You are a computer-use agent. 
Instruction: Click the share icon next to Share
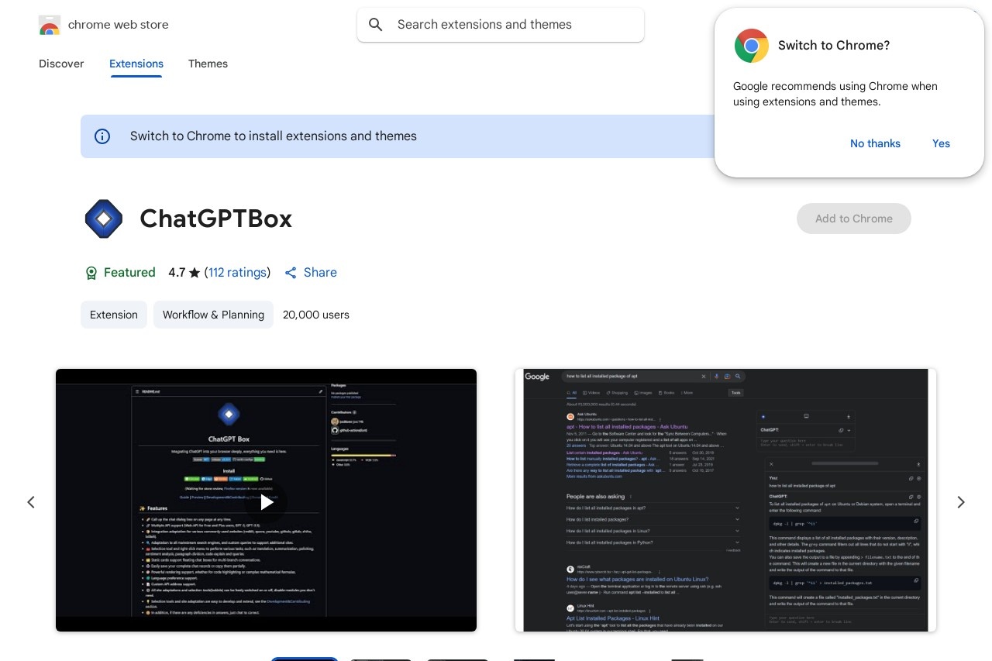291,273
